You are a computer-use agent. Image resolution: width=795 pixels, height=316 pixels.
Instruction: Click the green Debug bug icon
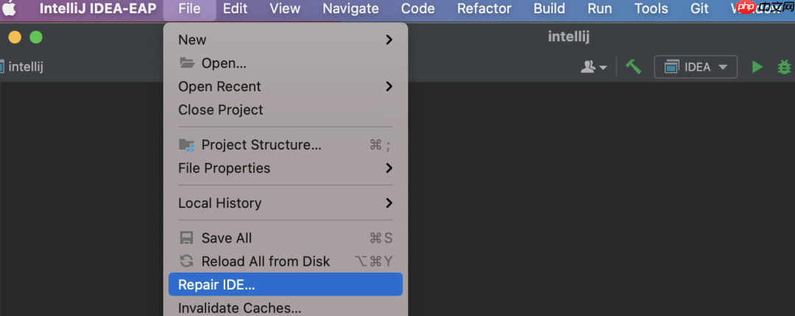(785, 67)
